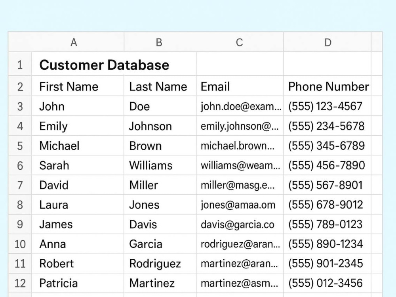Select row 1 header

point(20,64)
